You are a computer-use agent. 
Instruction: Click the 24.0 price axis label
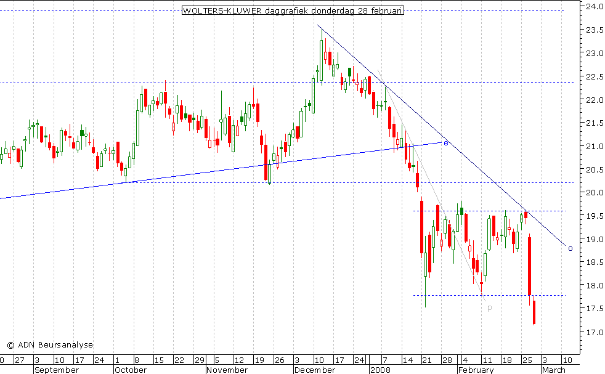click(594, 7)
